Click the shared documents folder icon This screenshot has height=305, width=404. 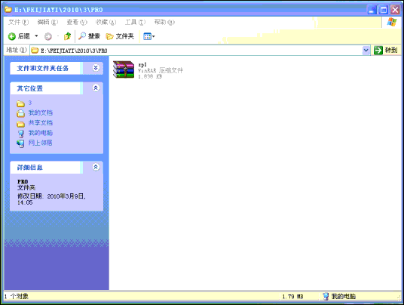pos(20,124)
